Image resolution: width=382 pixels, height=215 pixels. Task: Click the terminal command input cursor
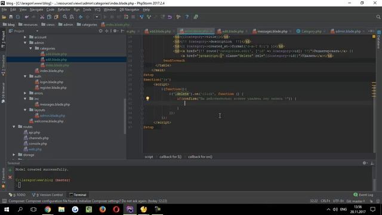[x=19, y=185]
